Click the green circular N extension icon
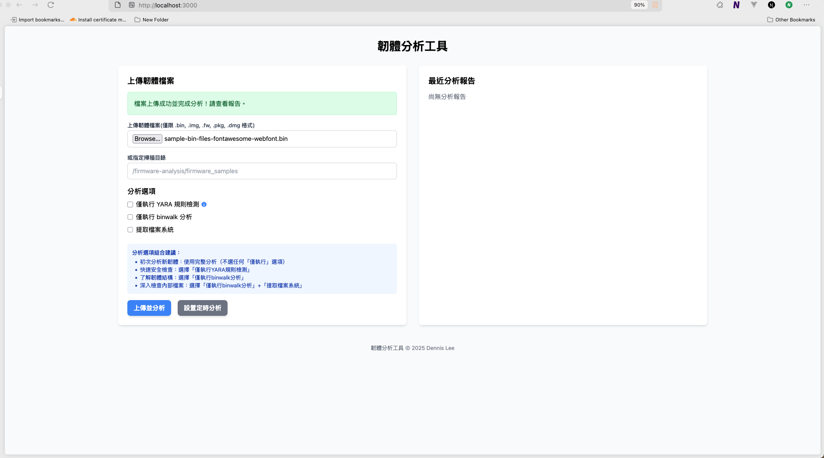Viewport: 824px width, 458px height. pos(789,5)
